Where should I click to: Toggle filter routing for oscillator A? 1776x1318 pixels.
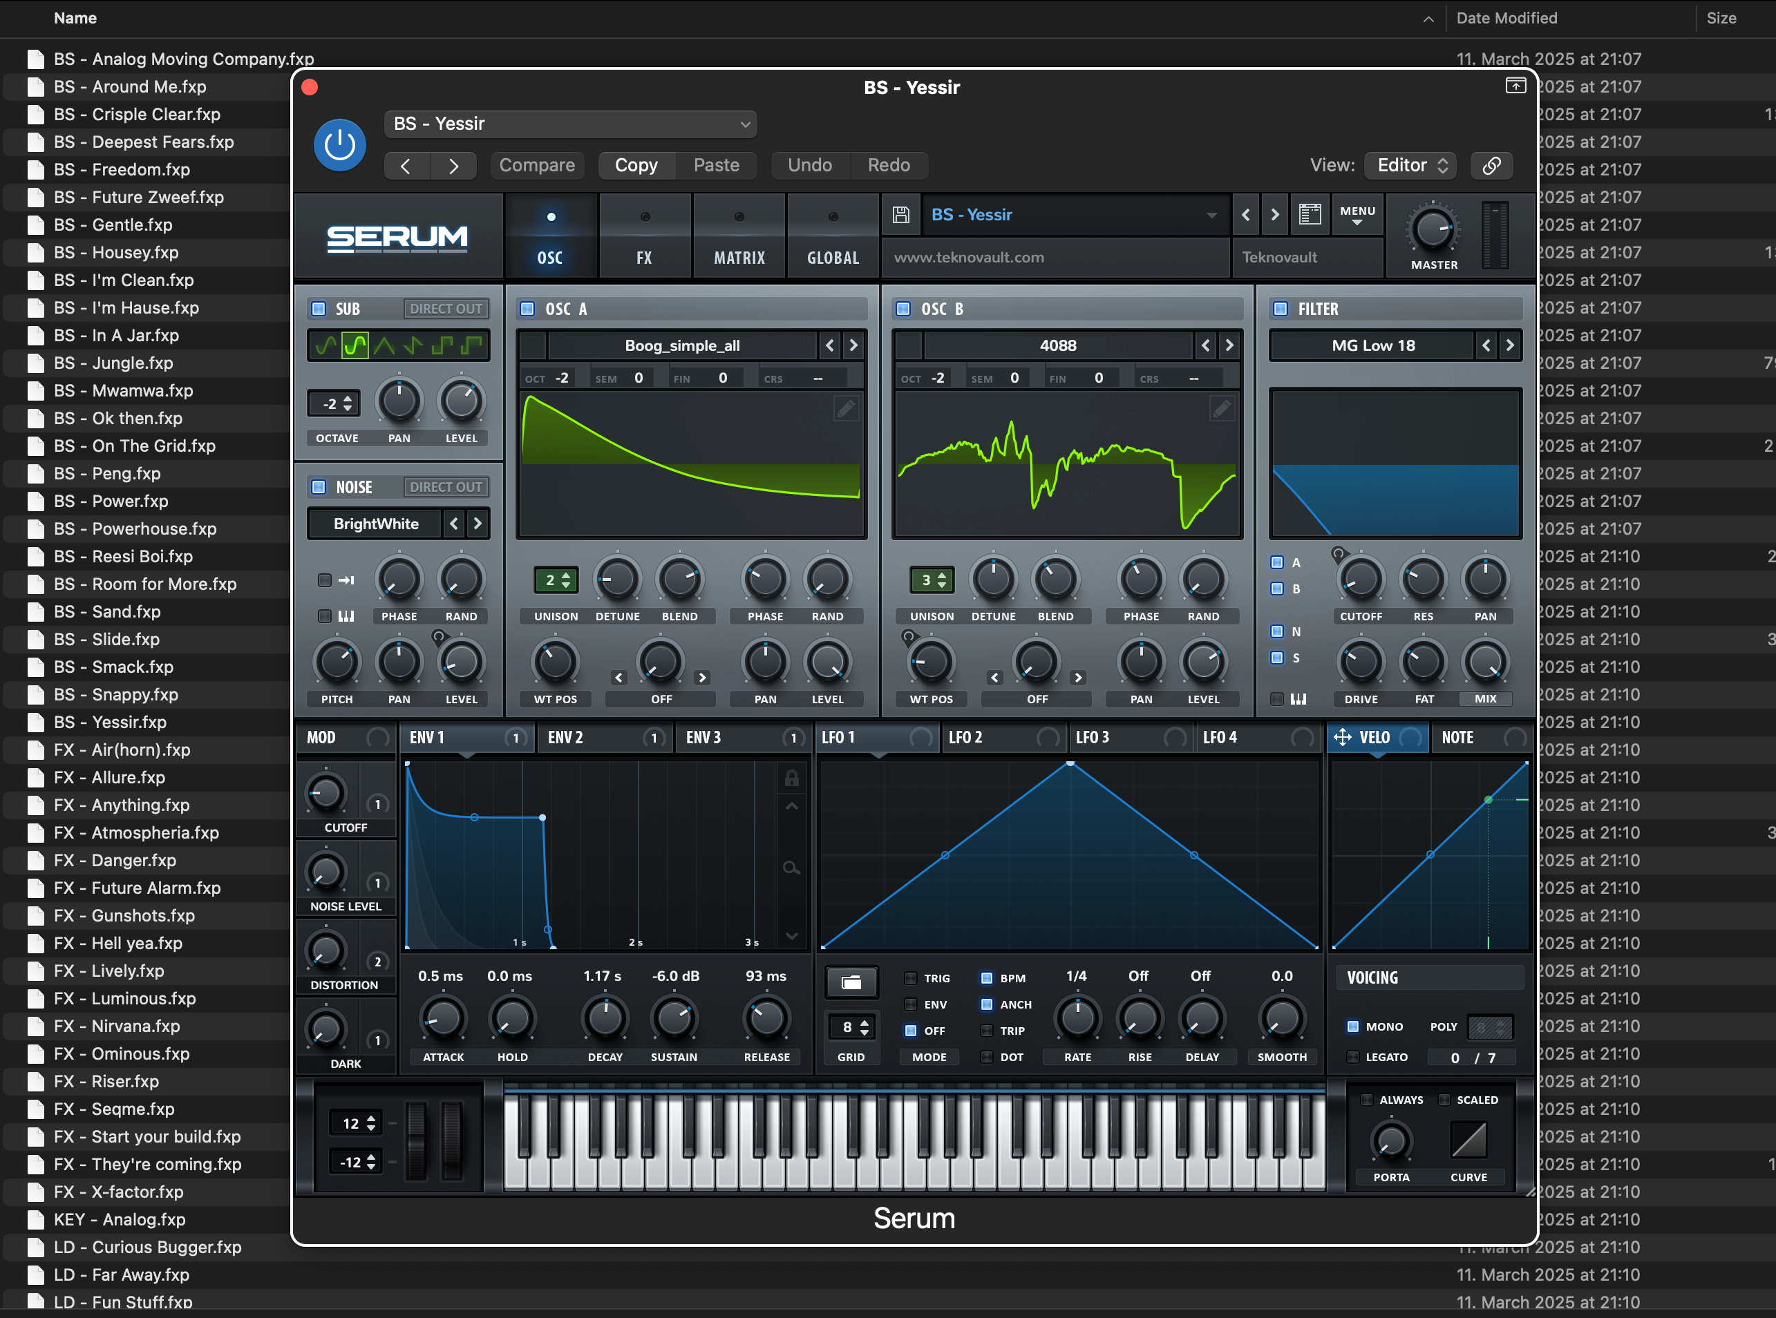tap(1277, 562)
